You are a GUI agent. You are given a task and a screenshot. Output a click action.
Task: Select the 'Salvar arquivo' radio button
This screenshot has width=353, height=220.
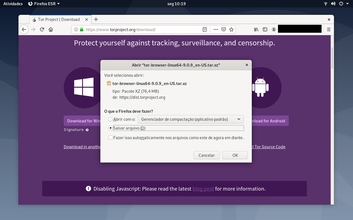coord(111,128)
